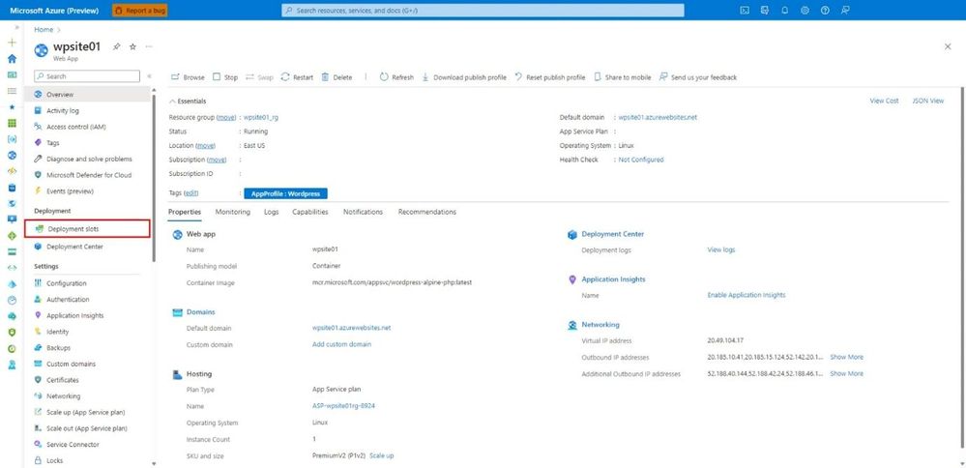The image size is (966, 468).
Task: Switch to the Recommendations tab
Action: click(x=427, y=212)
